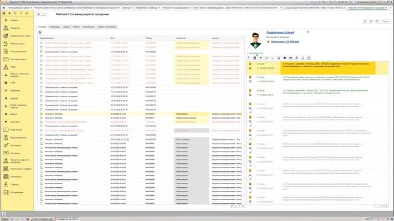Click the icon button above the table

point(40,33)
